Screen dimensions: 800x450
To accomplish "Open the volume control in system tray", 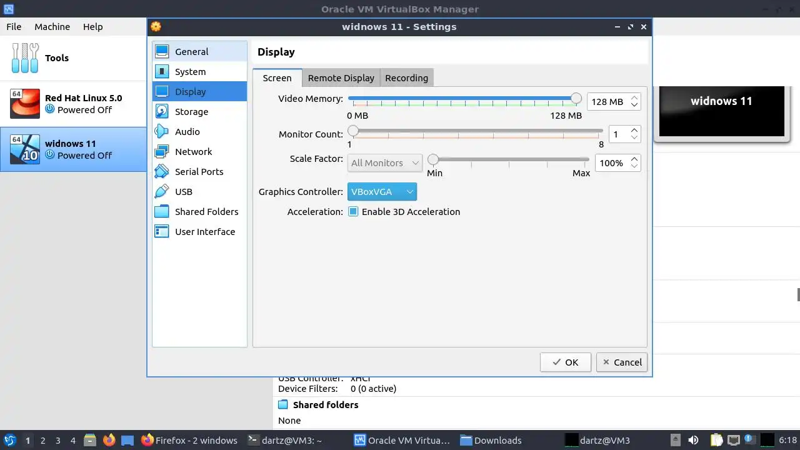I will (x=693, y=441).
